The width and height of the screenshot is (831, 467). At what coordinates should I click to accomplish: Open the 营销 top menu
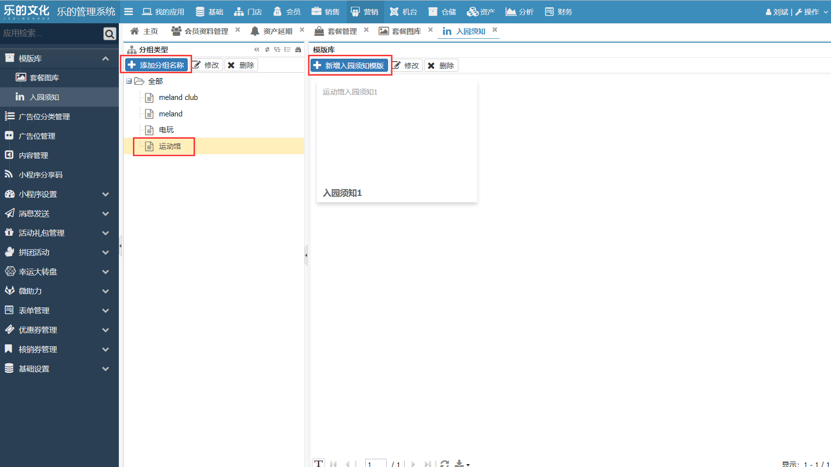365,12
